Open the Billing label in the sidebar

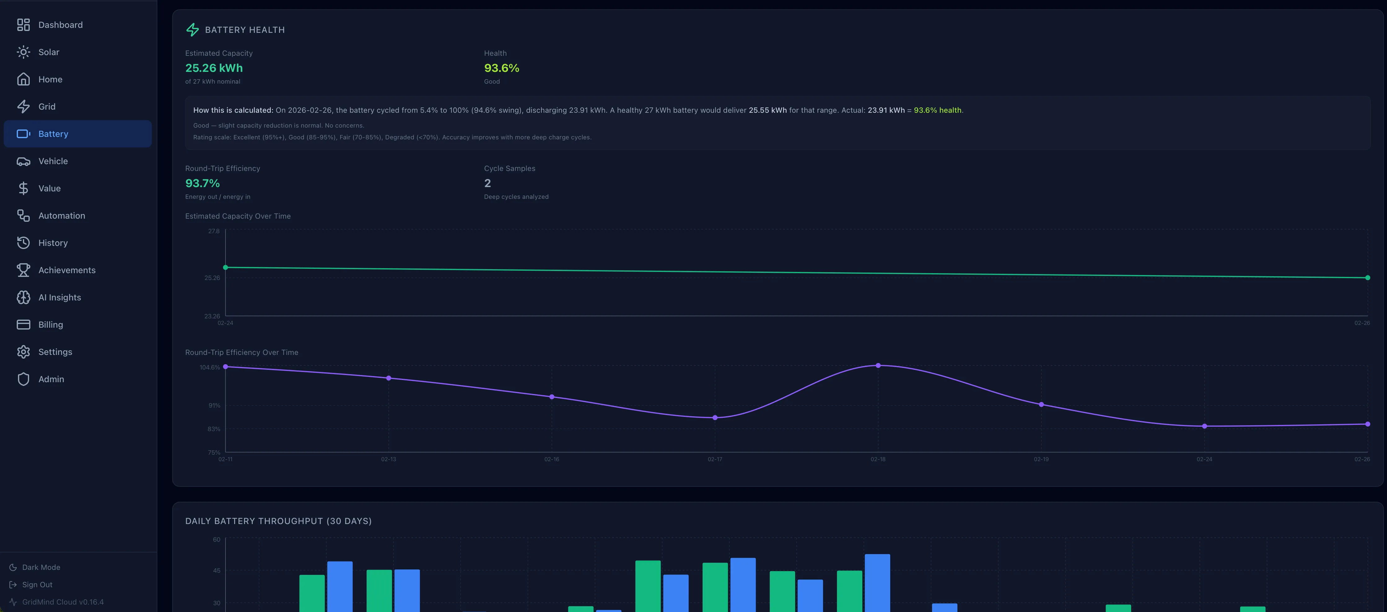click(x=50, y=325)
